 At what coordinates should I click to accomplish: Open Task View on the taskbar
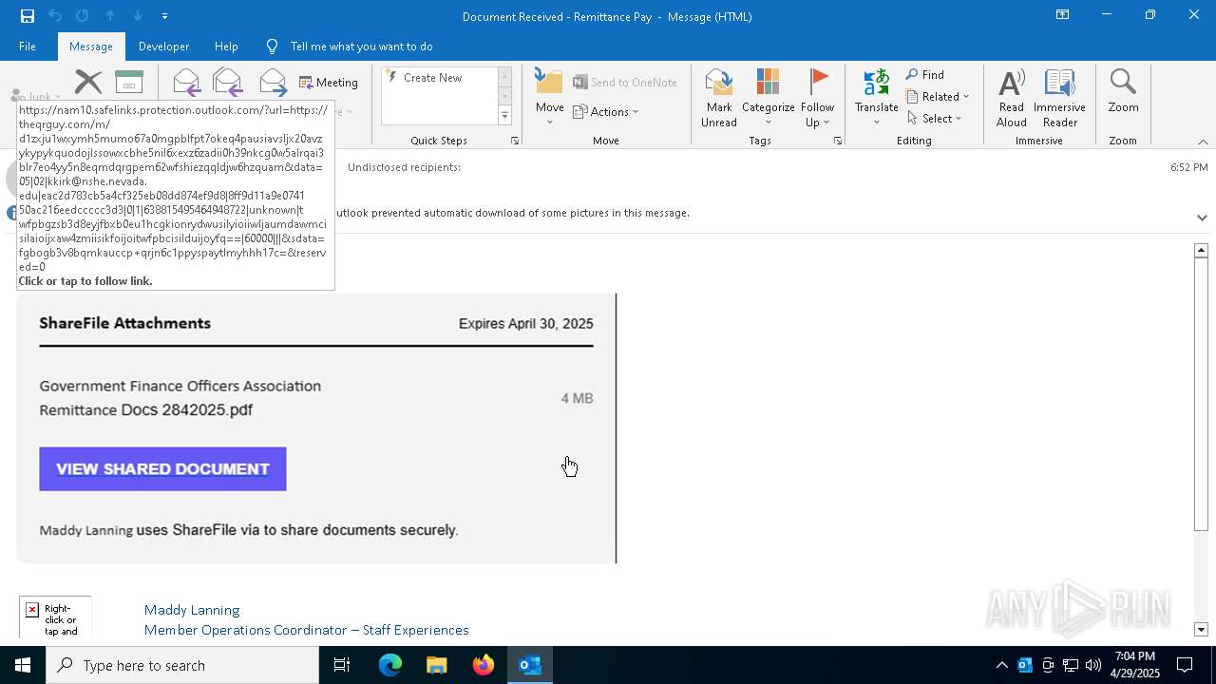(342, 665)
